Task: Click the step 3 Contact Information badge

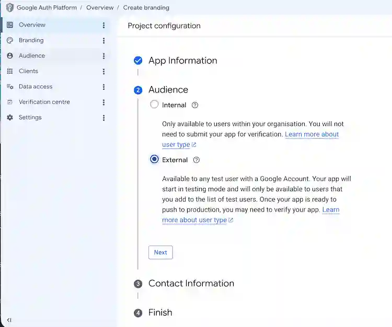Action: pyautogui.click(x=138, y=284)
